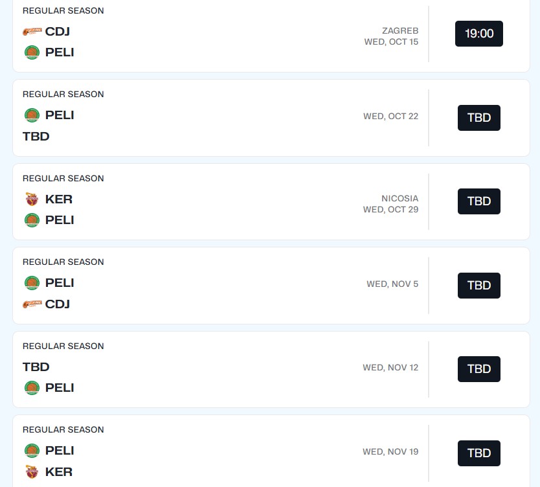Select the PELI logo in the Oct 22 game
The height and width of the screenshot is (487, 540).
coord(32,115)
